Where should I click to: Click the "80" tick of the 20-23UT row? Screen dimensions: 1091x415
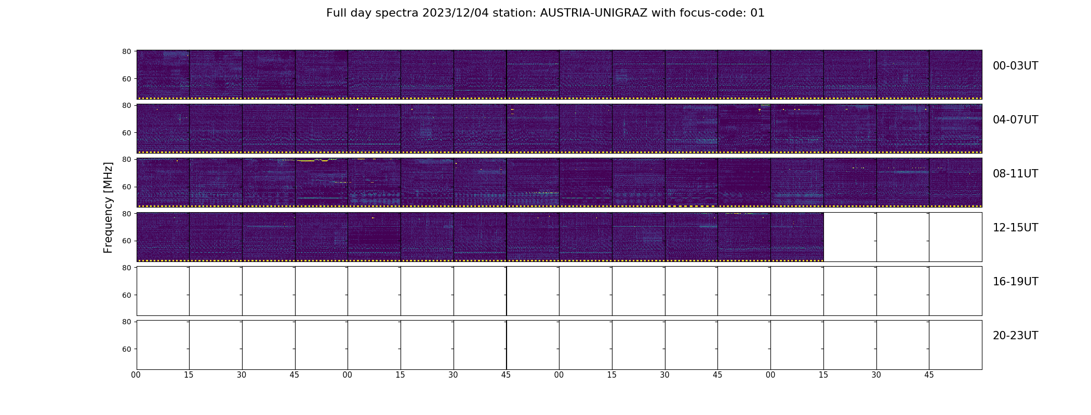[x=126, y=322]
